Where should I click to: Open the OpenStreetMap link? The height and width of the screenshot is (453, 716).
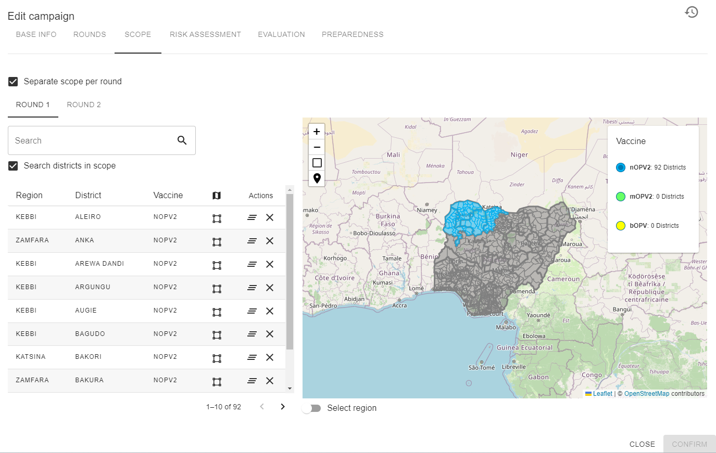646,394
